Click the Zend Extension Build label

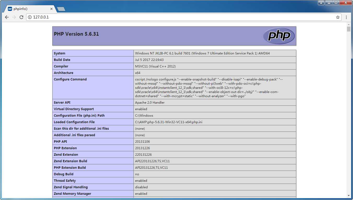click(71, 161)
